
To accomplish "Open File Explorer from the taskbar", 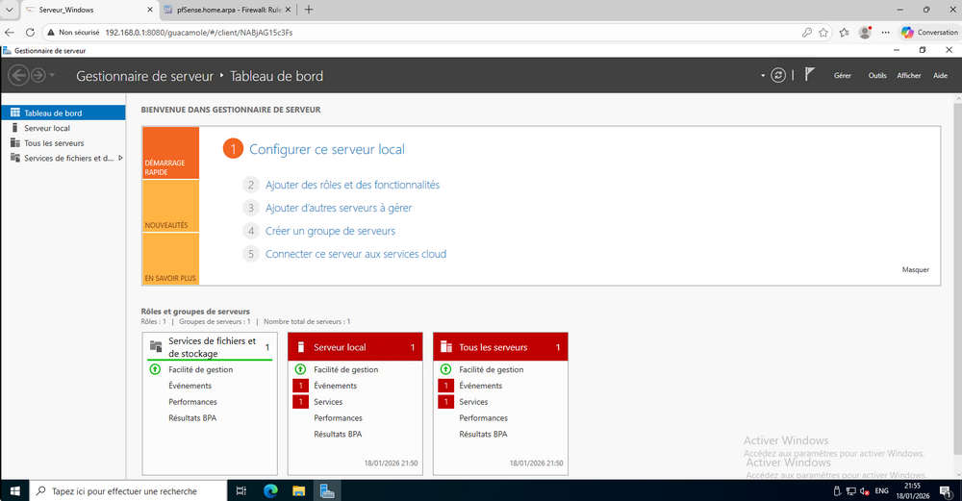I will [x=298, y=490].
